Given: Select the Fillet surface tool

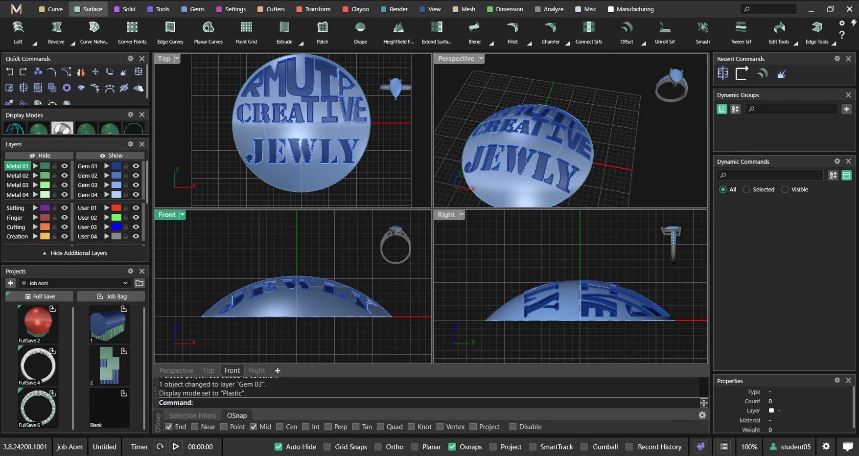Looking at the screenshot, I should (x=512, y=32).
